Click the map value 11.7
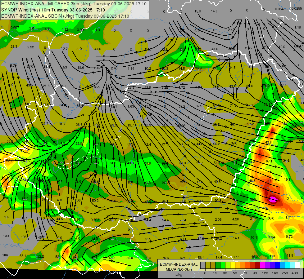Viewport: 304px width, 279px height. pyautogui.click(x=201, y=220)
